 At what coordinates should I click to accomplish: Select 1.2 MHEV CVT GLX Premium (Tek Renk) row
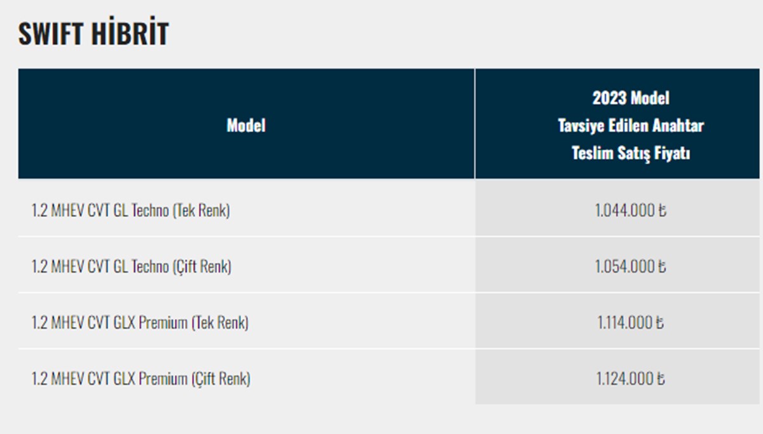pos(388,321)
